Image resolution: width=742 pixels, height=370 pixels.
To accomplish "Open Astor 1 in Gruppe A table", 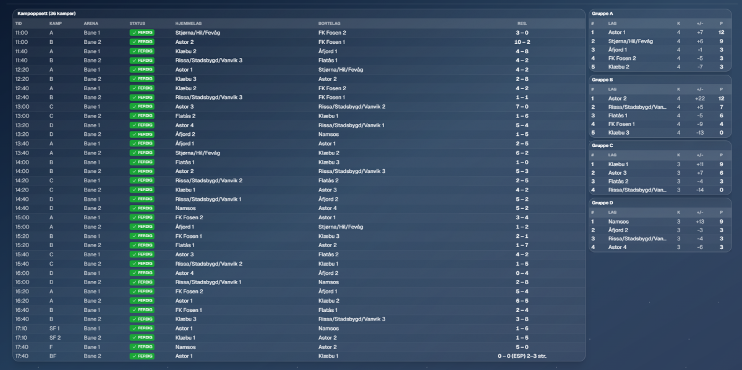I will [616, 32].
